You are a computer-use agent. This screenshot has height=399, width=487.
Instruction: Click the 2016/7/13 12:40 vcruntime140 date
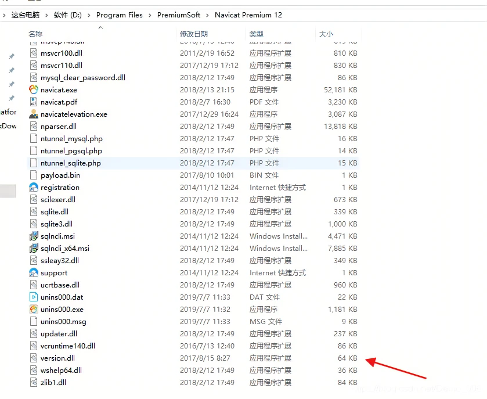click(207, 346)
